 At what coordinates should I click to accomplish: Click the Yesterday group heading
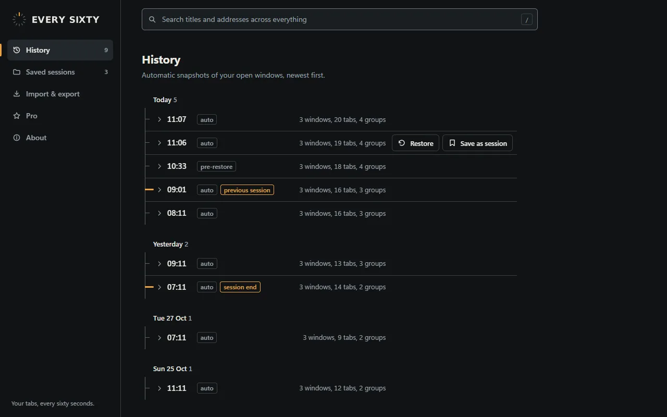pos(170,244)
